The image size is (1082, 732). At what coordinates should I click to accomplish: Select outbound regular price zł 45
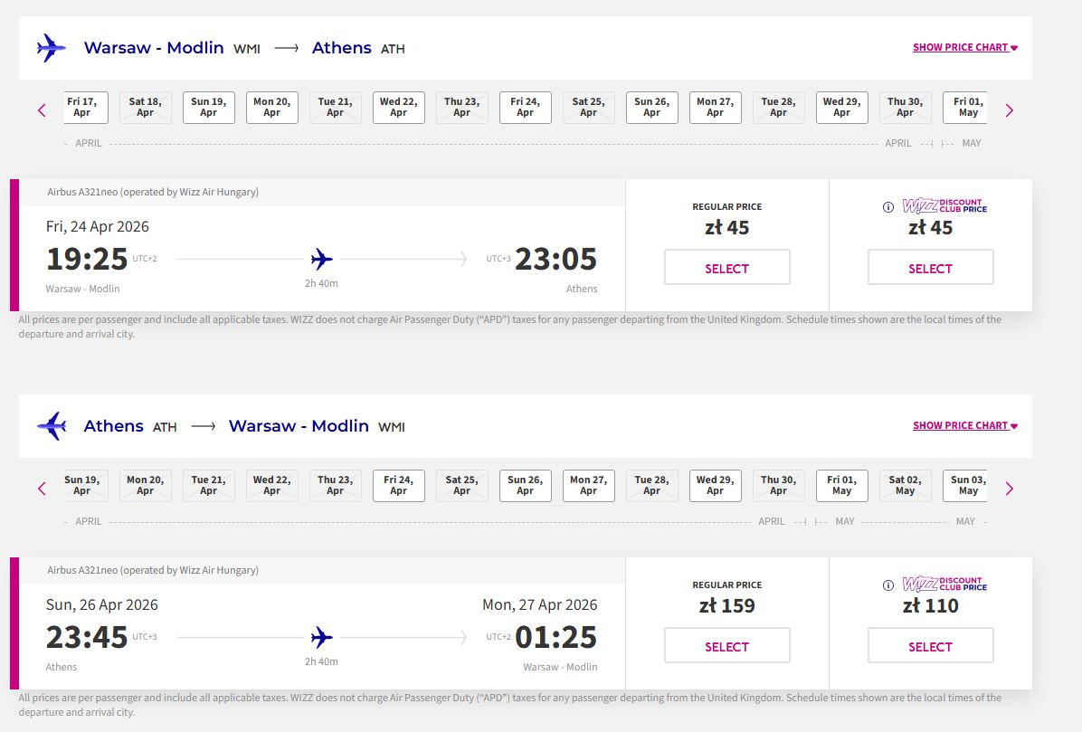(726, 267)
